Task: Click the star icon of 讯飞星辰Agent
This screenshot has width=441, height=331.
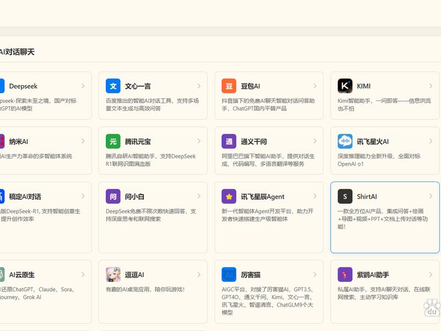Action: [229, 196]
